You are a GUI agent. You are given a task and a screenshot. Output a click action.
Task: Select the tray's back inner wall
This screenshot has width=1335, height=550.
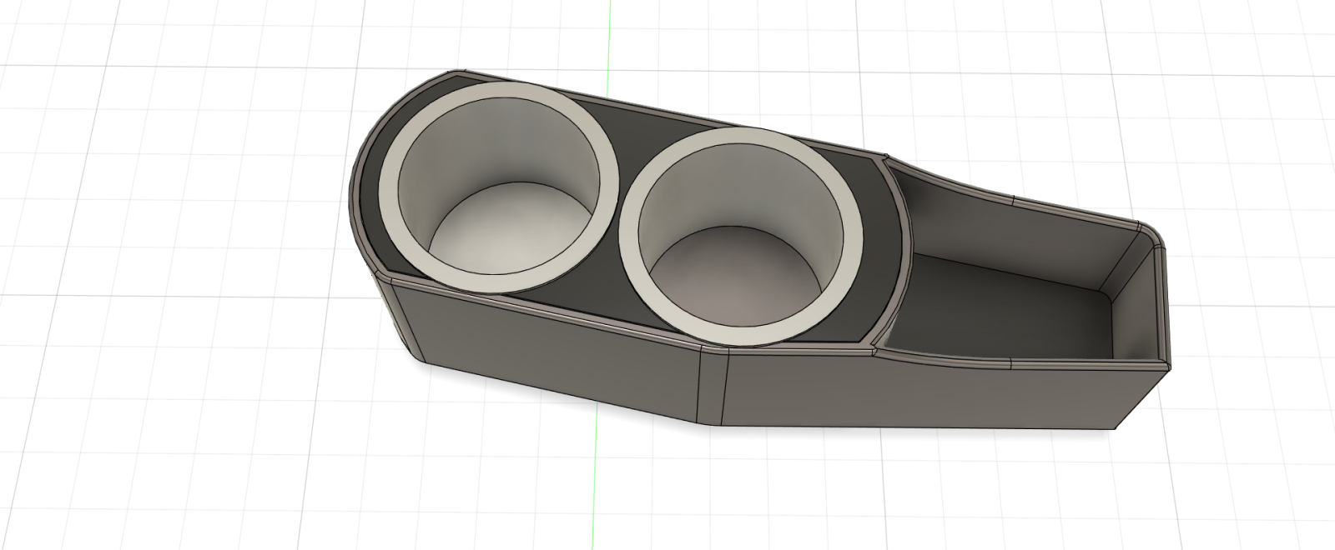pyautogui.click(x=1026, y=242)
